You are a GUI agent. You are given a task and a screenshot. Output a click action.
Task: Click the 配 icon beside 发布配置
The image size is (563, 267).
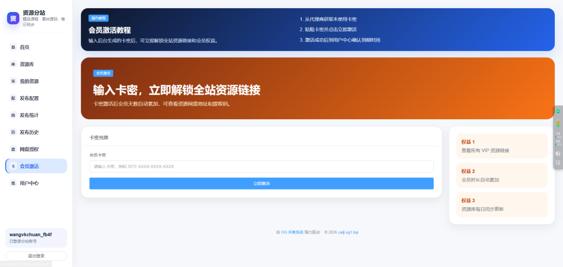click(x=13, y=98)
